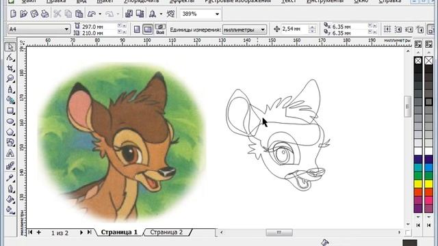Go to the last page button

tap(90, 232)
